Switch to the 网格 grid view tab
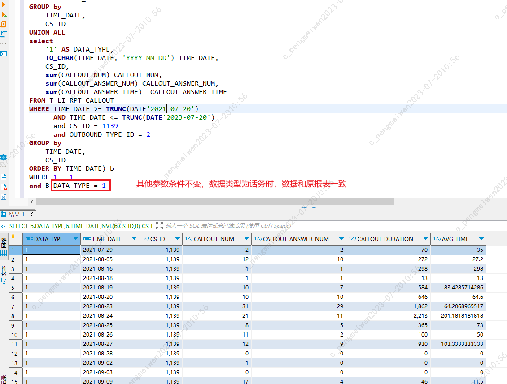The height and width of the screenshot is (384, 507). pyautogui.click(x=4, y=247)
